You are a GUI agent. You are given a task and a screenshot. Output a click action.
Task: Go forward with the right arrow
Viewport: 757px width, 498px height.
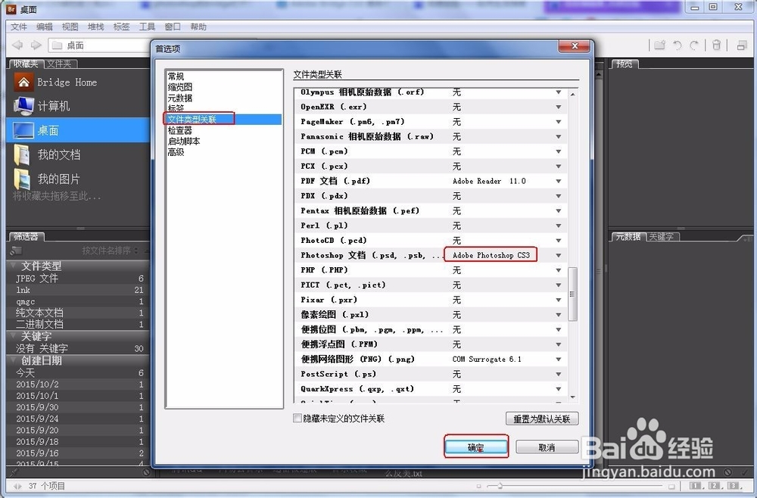tap(36, 45)
